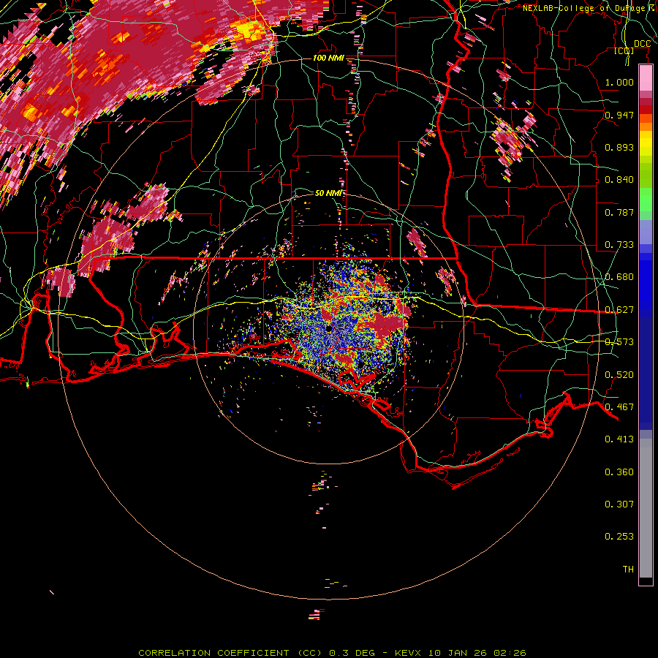
Task: Click the 0.307 color scale value
Action: tap(619, 504)
